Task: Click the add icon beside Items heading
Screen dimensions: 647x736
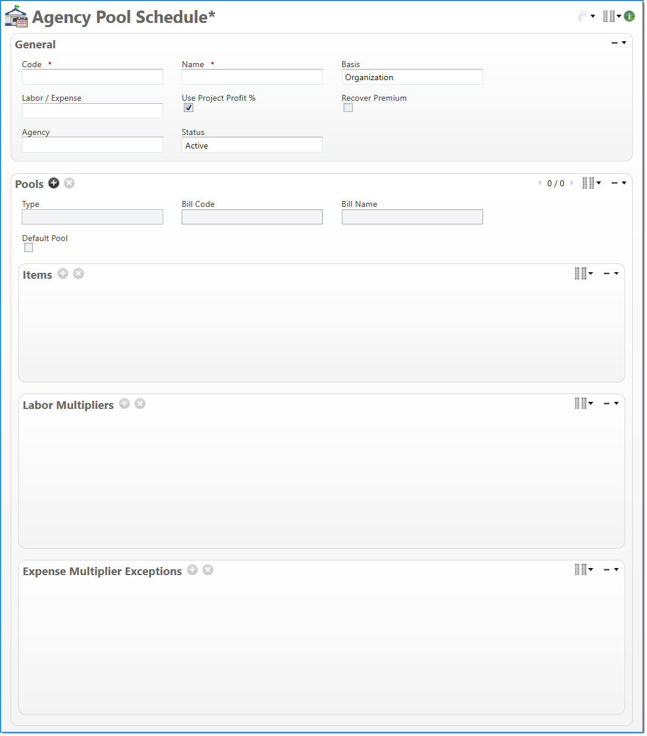Action: 63,274
